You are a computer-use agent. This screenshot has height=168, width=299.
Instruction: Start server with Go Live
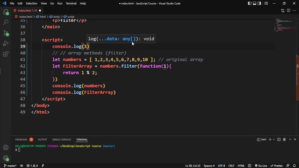pos(261,166)
